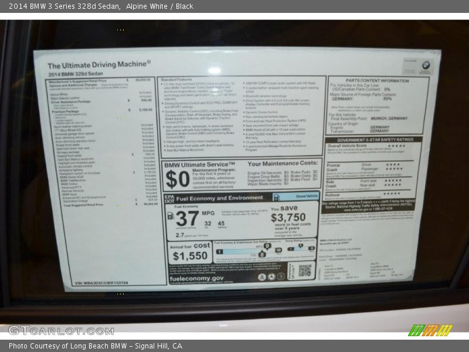Click the 'Annual fuel cost' label
Image resolution: width=469 pixels, height=352 pixels.
click(190, 246)
